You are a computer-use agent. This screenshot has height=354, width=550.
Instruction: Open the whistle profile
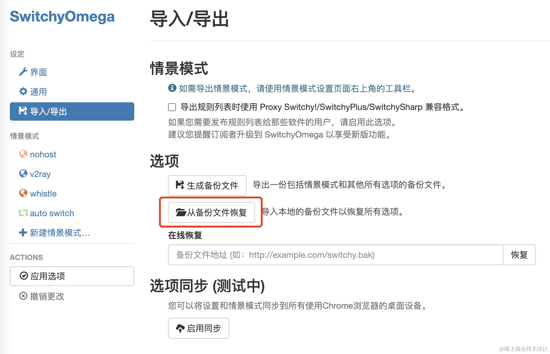coord(72,194)
